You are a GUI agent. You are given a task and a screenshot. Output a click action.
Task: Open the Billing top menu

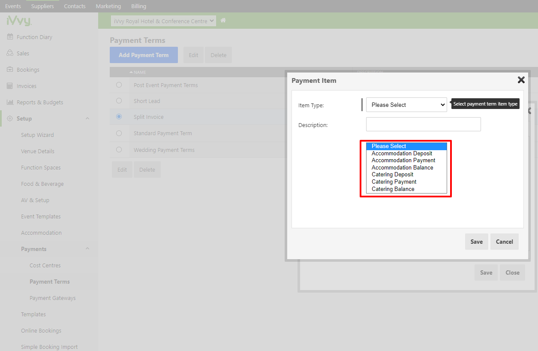click(x=138, y=6)
